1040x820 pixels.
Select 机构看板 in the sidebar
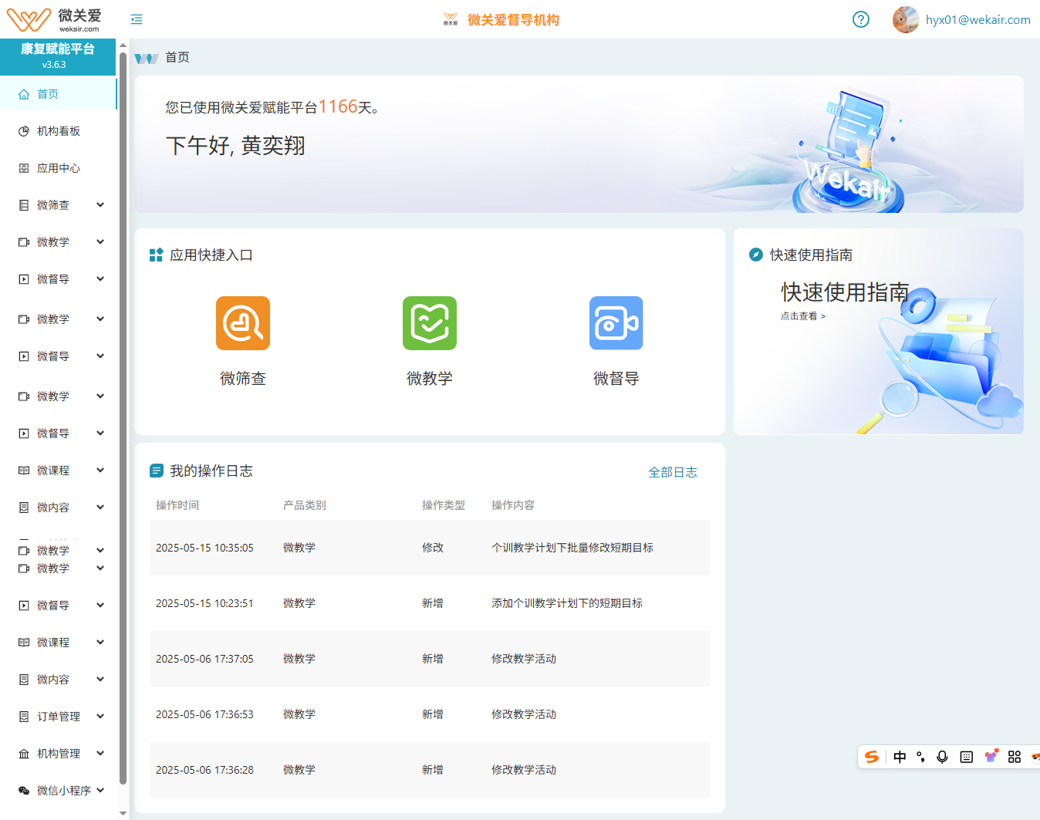pyautogui.click(x=59, y=131)
